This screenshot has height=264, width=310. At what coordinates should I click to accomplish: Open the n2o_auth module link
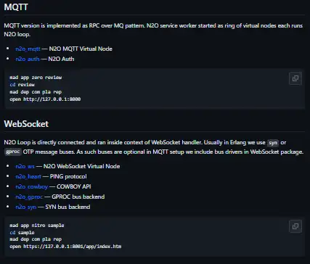point(28,59)
